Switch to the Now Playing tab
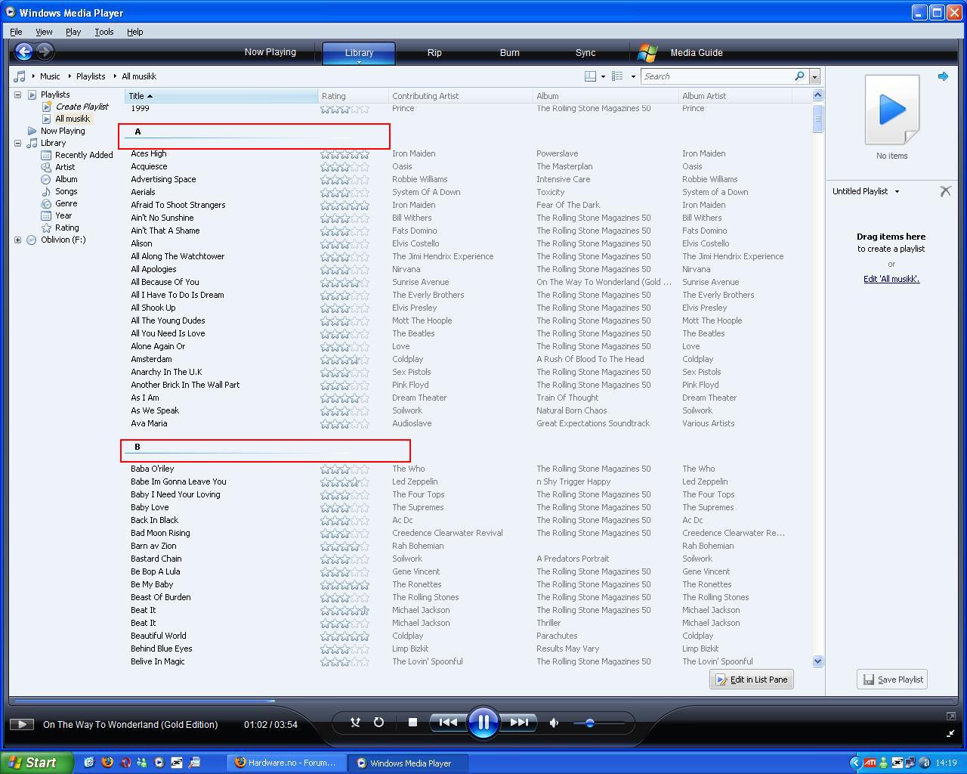967x774 pixels. click(x=270, y=52)
